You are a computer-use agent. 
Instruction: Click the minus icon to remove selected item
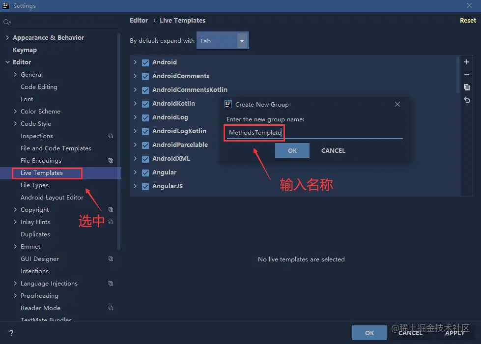click(466, 75)
